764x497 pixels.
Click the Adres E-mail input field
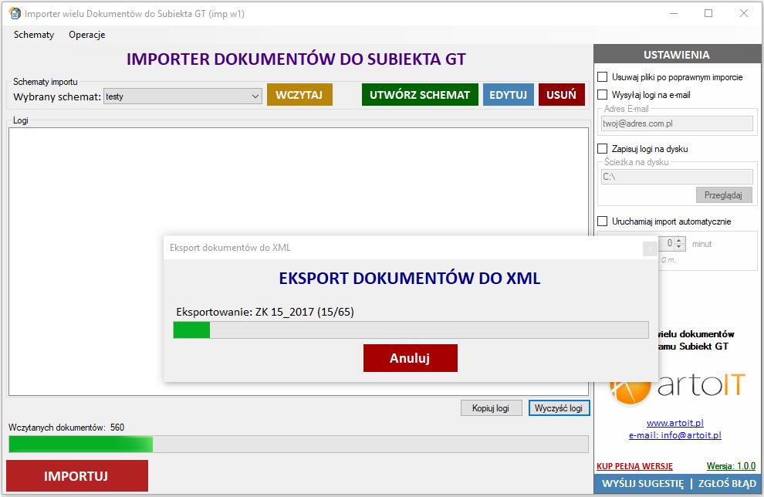click(x=676, y=123)
